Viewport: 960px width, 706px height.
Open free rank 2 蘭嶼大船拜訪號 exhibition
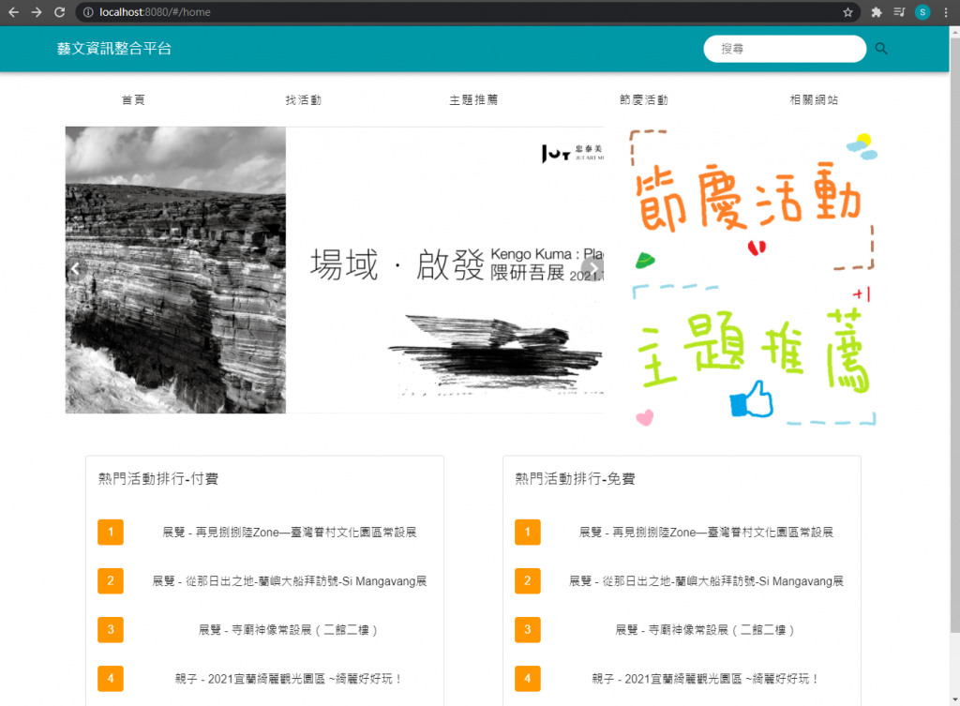click(x=707, y=581)
